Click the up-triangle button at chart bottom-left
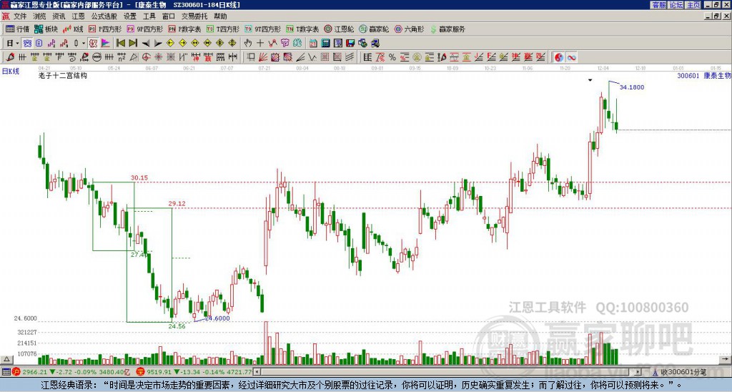The image size is (732, 392). (6, 359)
